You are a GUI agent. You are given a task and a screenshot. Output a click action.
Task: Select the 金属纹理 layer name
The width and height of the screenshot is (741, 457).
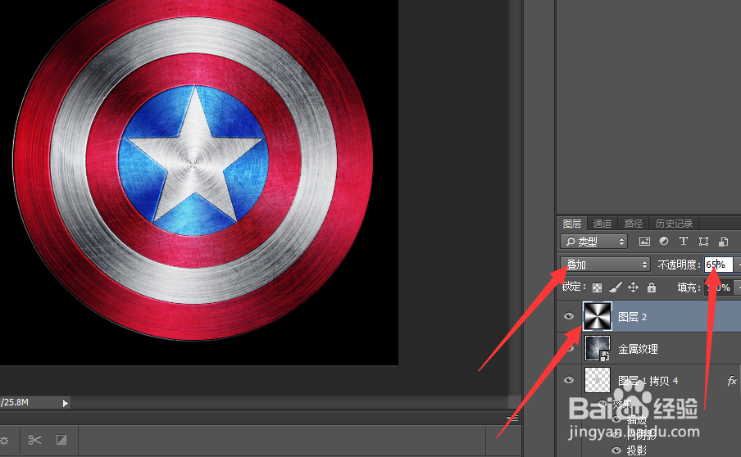[x=638, y=349]
